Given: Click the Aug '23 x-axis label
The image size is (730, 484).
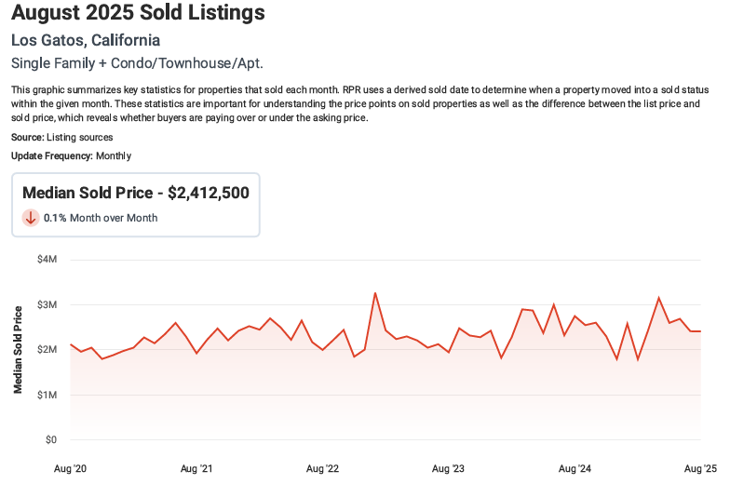Looking at the screenshot, I should [448, 468].
